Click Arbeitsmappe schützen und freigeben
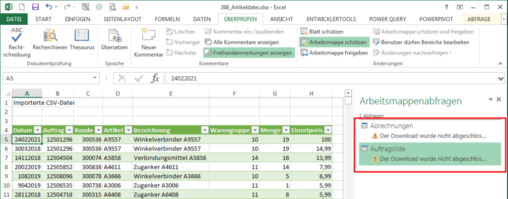Screen dimensions: 508x199 (x=424, y=32)
